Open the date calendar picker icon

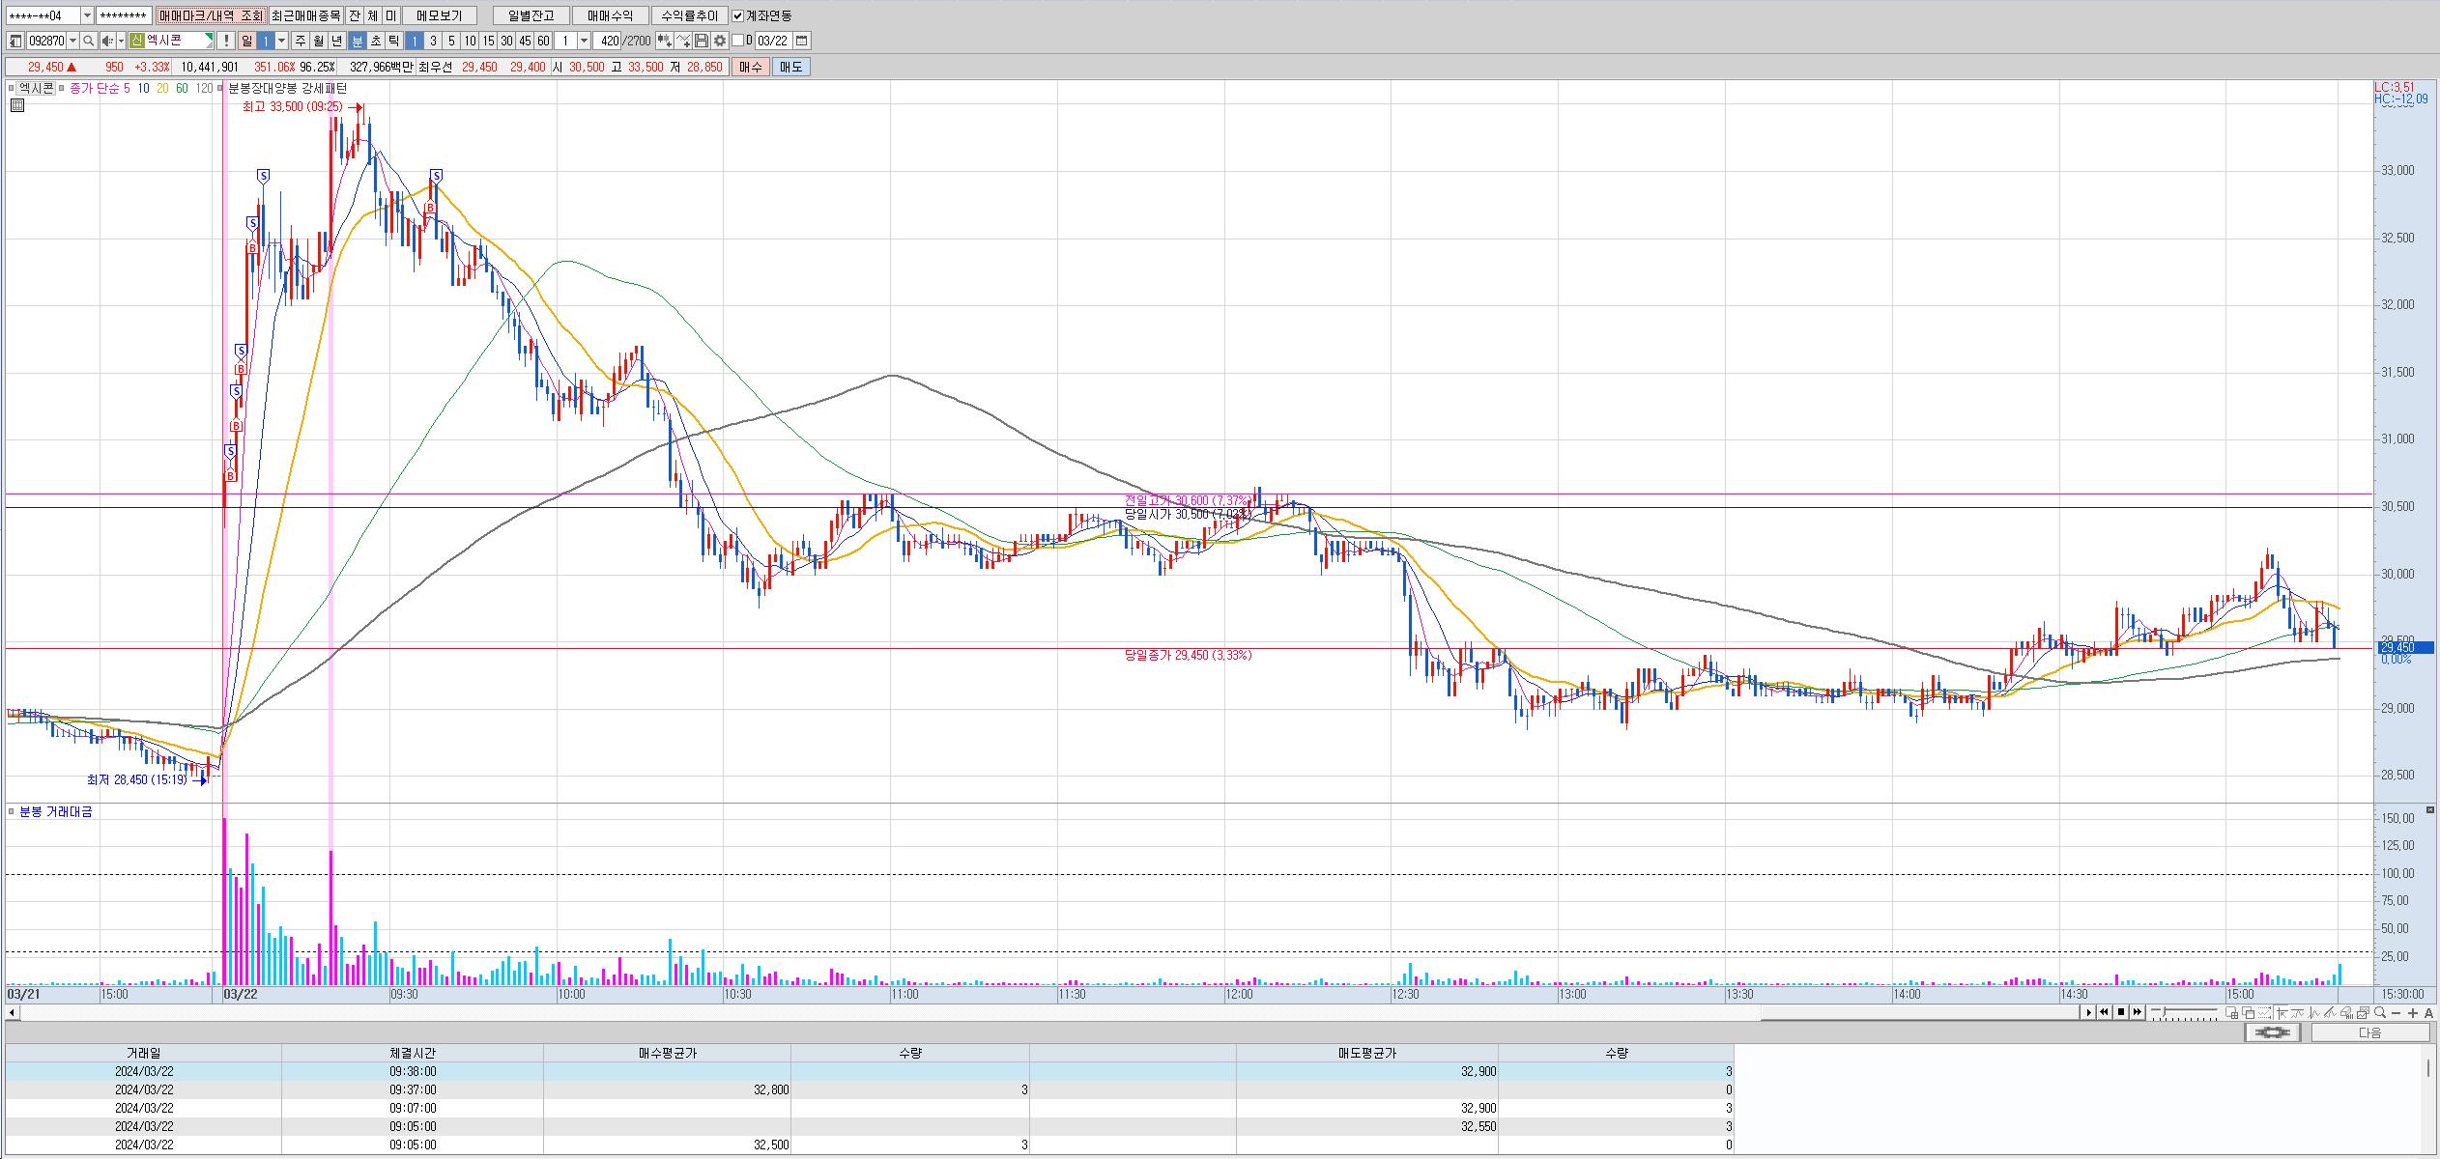point(802,41)
